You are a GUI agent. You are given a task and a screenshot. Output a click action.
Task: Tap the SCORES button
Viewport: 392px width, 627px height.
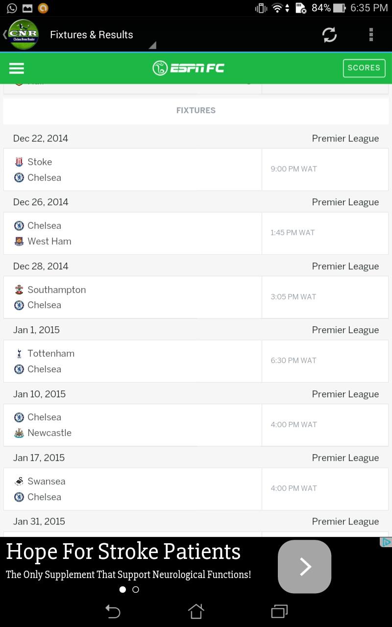point(364,68)
